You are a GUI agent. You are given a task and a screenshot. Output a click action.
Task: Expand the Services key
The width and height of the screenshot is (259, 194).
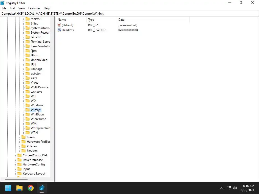[19, 151]
